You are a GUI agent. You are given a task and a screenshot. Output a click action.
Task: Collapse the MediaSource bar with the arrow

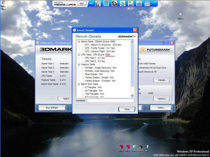91,3
